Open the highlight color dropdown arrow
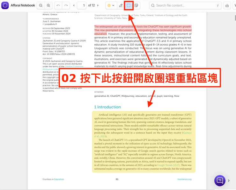The height and width of the screenshot is (190, 236). click(x=113, y=5)
